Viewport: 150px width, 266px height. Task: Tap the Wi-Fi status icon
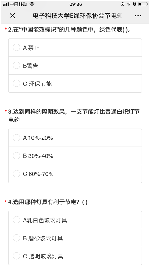[x=32, y=4]
